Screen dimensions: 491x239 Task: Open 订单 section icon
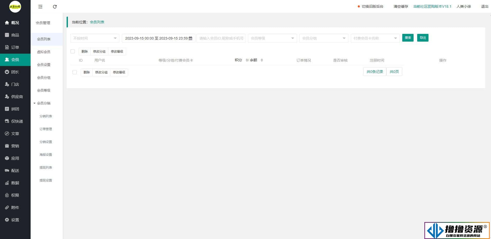tap(7, 47)
